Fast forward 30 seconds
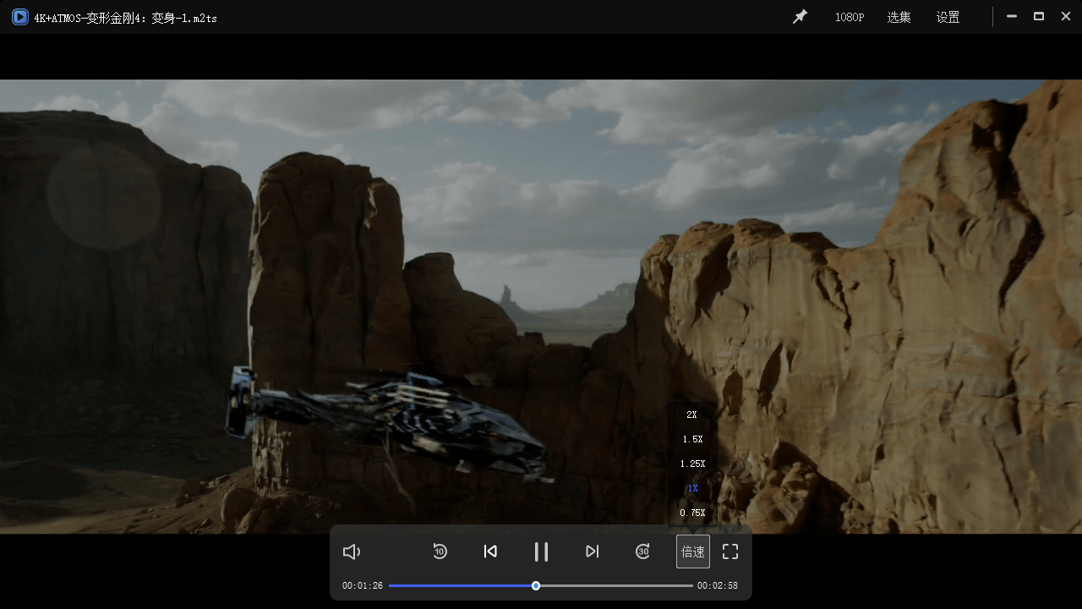The width and height of the screenshot is (1082, 609). click(642, 551)
